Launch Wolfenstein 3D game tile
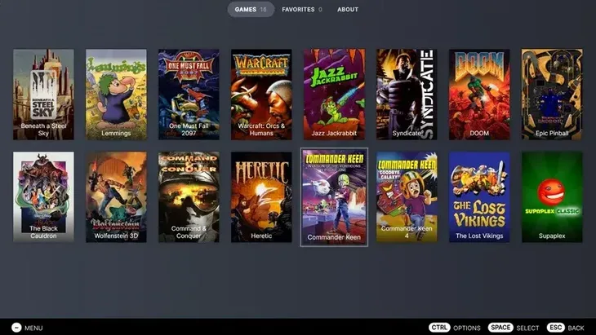 116,197
